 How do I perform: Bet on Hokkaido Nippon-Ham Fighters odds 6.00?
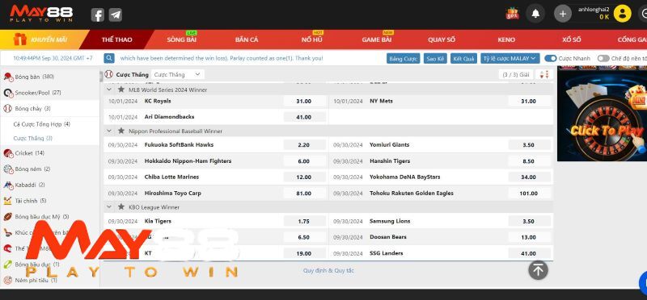304,161
